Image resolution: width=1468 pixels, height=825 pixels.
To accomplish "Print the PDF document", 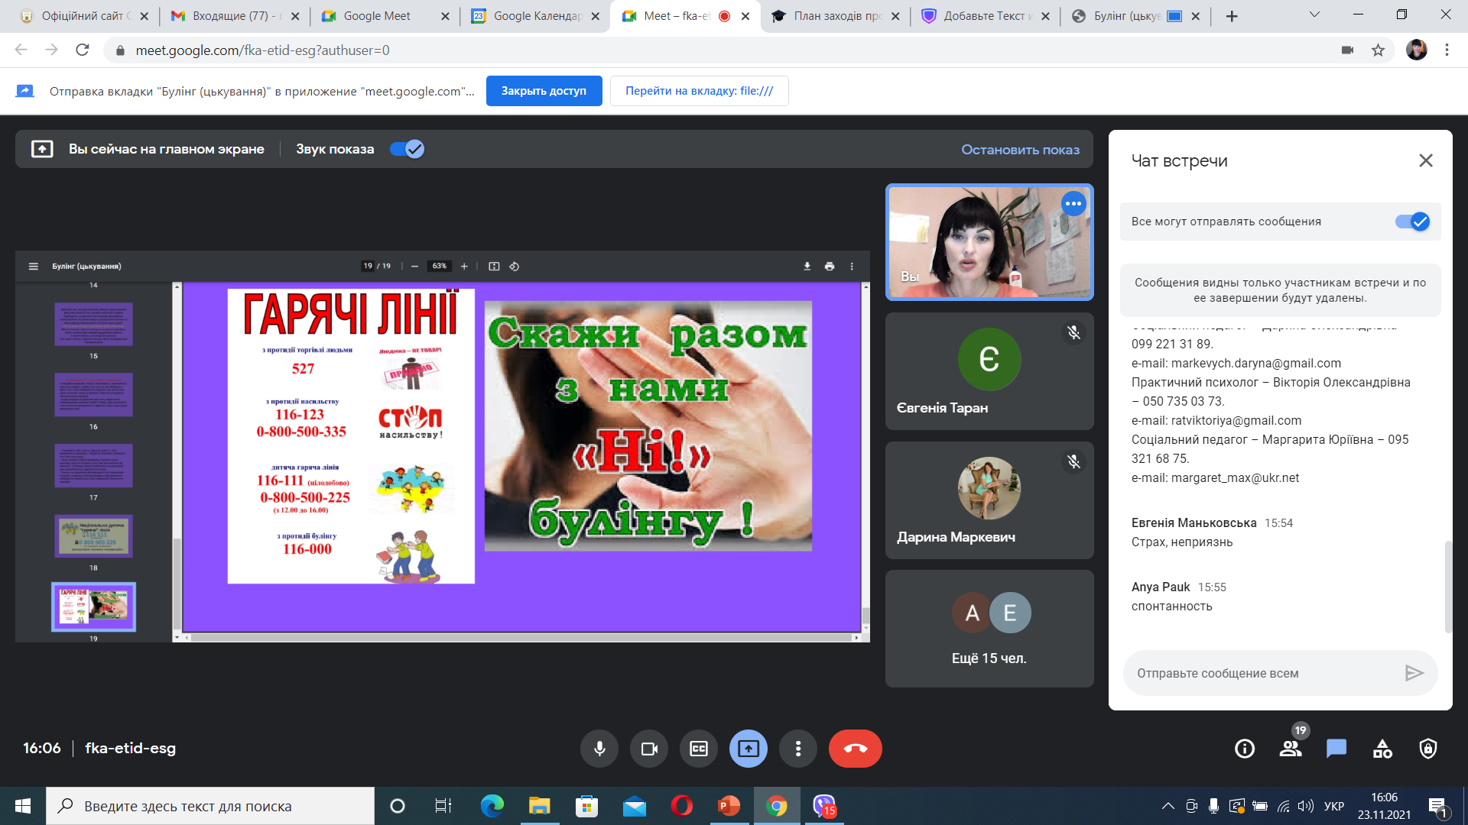I will click(x=830, y=266).
